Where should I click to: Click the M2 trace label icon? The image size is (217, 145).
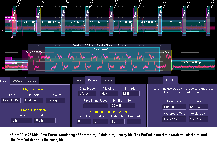pyautogui.click(x=3, y=28)
